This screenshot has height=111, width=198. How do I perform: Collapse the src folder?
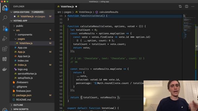[x=14, y=30]
